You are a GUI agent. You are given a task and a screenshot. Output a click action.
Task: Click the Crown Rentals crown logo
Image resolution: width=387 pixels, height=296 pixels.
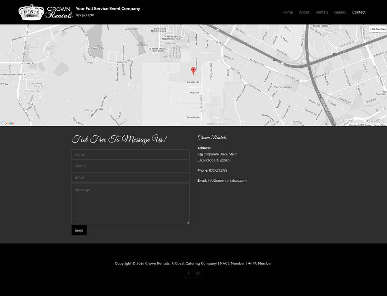[31, 11]
